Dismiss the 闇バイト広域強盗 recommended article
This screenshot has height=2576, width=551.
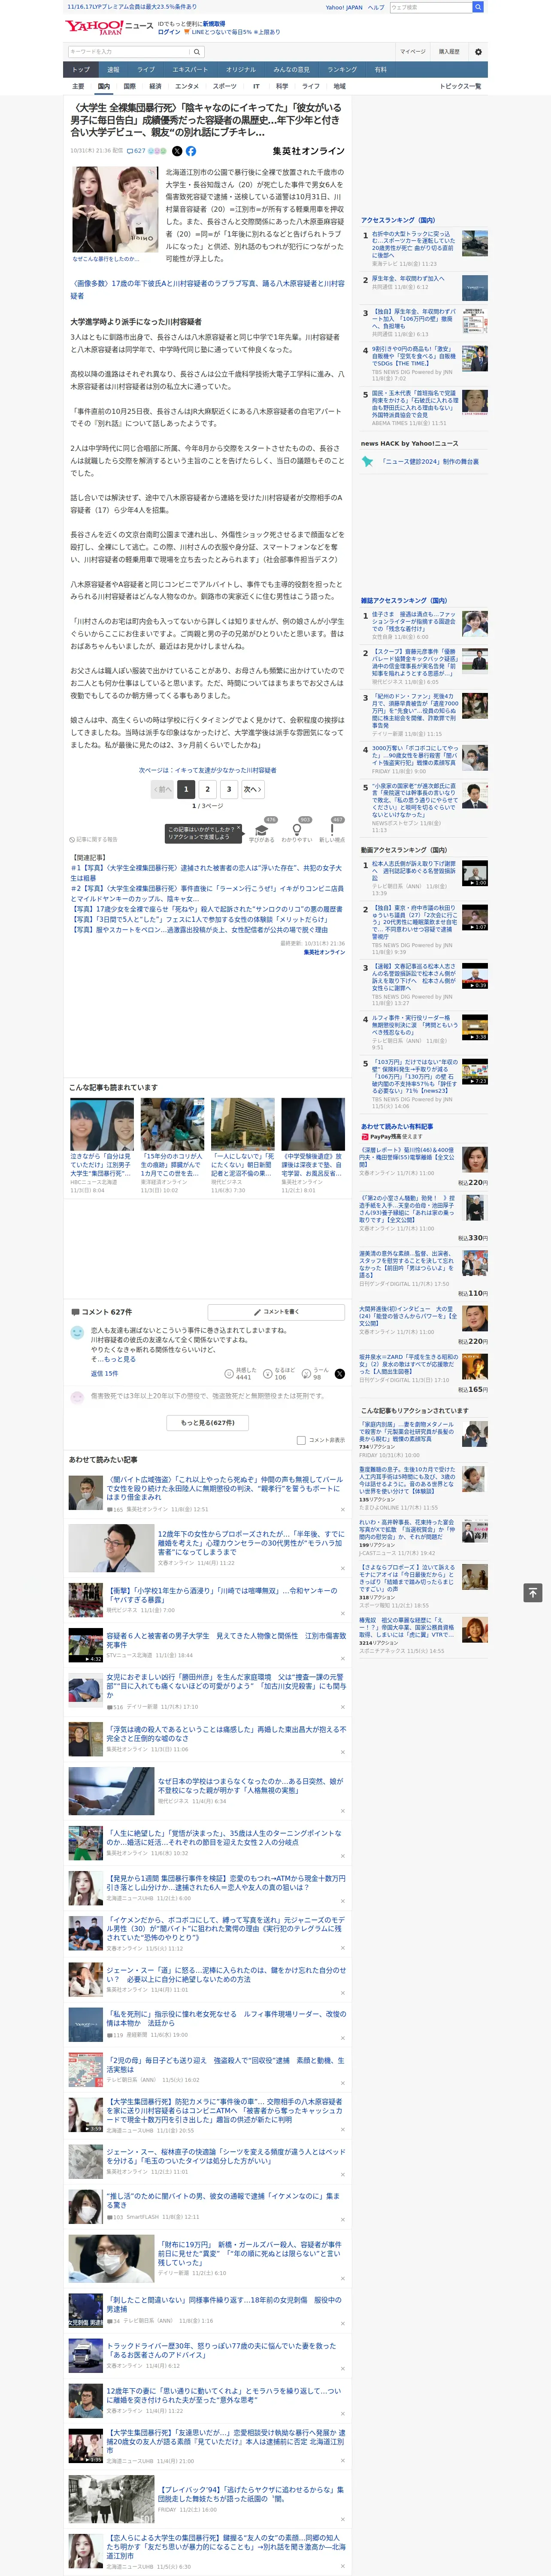pyautogui.click(x=343, y=1511)
